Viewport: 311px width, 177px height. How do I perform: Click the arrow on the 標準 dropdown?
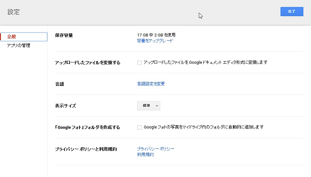click(157, 106)
